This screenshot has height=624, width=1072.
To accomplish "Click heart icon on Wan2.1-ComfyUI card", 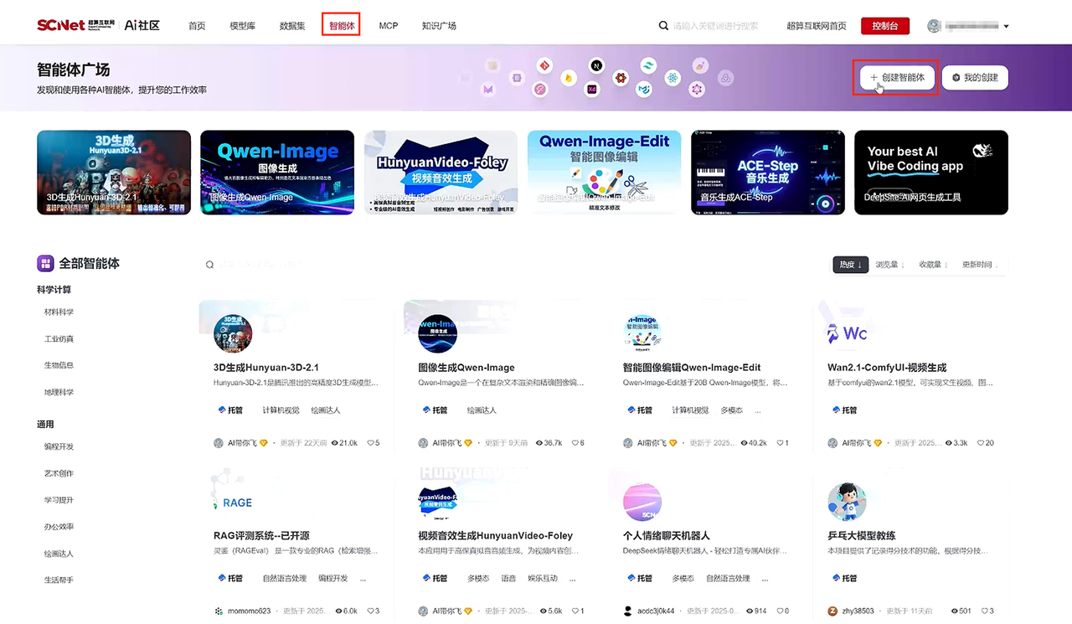I will [x=979, y=443].
